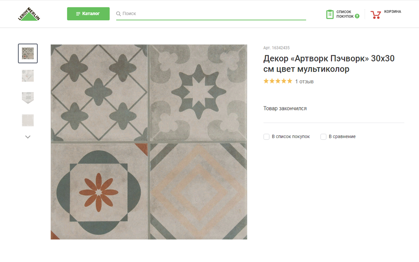Screen dimensions: 419x262
Task: Open Корзина link
Action: [x=392, y=12]
